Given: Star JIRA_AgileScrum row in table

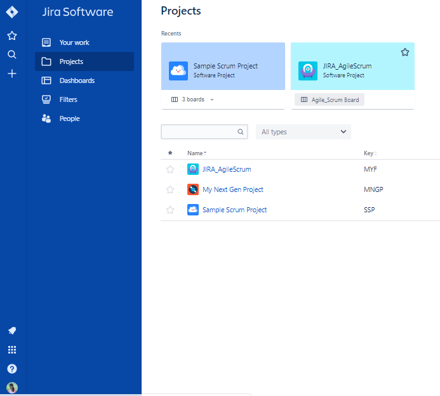Looking at the screenshot, I should coord(170,169).
